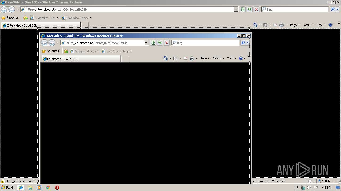Open Page menu in inner IE window
Viewport: 341px width, 191px height.
coord(205,58)
